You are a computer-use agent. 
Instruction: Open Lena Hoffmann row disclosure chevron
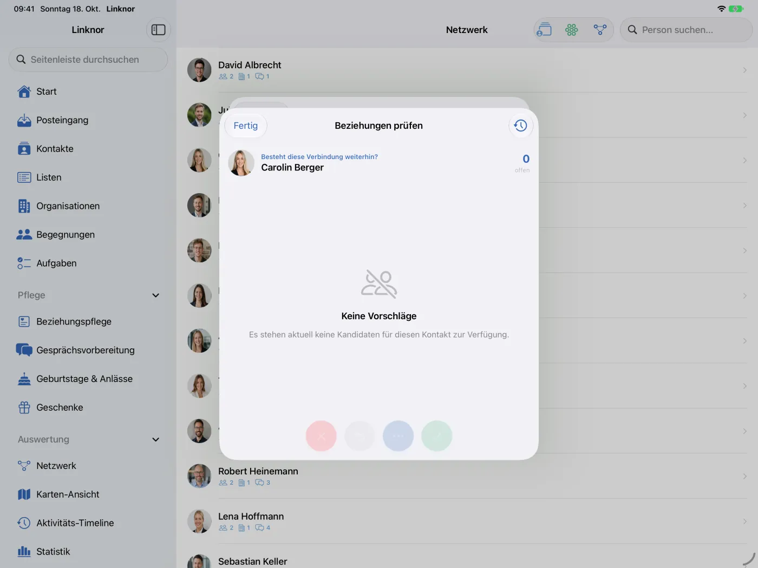[x=745, y=521]
